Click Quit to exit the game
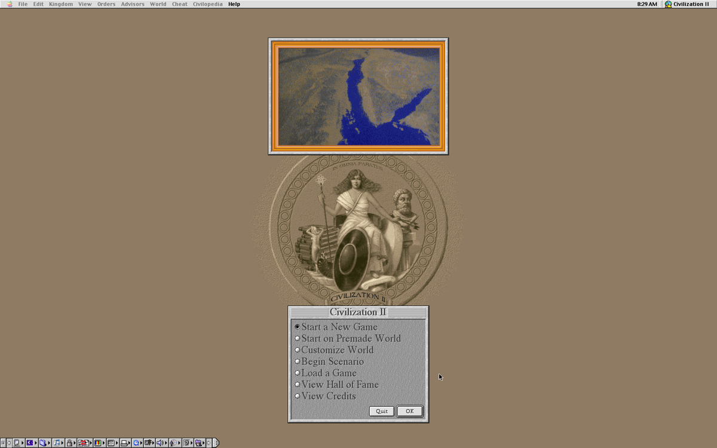Screen dimensions: 717x448 [381, 411]
